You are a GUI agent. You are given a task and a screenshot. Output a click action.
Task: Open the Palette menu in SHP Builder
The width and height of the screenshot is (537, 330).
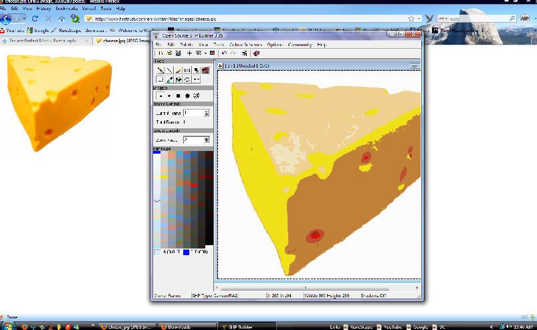187,44
